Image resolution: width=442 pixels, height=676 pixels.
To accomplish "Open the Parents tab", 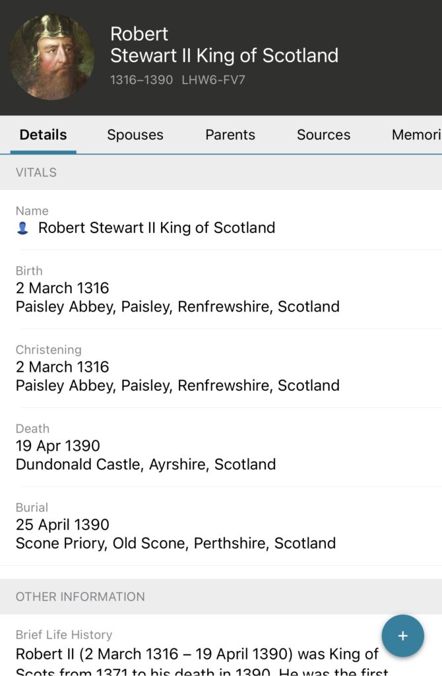I will (230, 135).
